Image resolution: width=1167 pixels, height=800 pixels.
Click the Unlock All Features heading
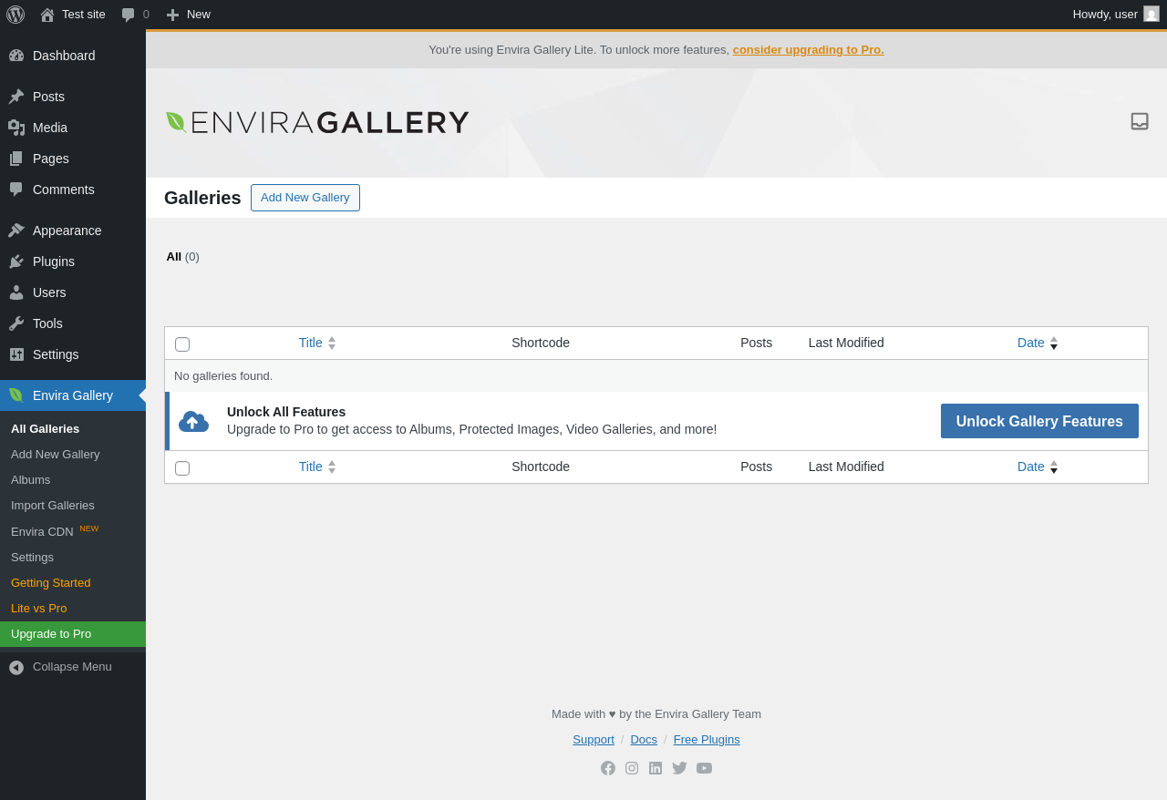[x=286, y=412]
